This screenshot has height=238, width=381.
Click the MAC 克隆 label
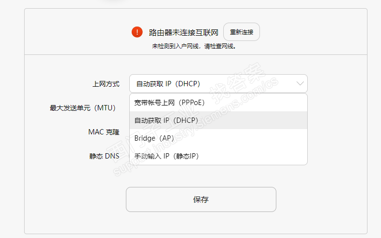[x=104, y=132]
